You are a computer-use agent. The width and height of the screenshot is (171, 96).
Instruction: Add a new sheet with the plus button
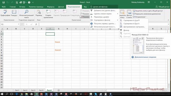pos(59,90)
